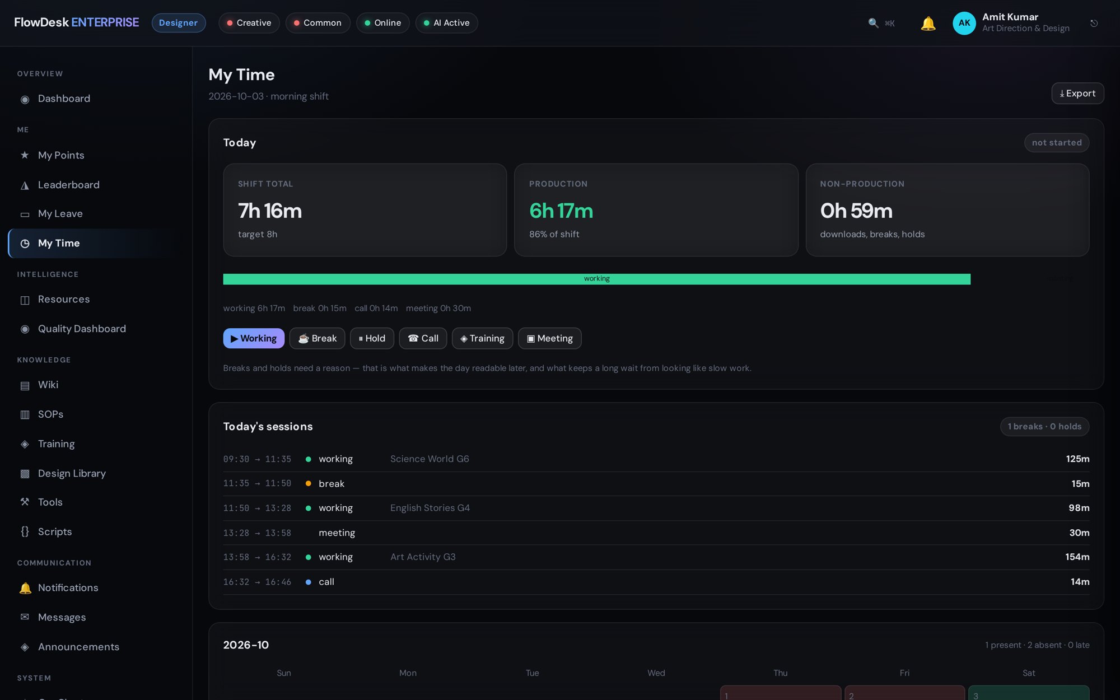This screenshot has height=700, width=1120.
Task: Click the My Time clock icon
Action: [25, 244]
